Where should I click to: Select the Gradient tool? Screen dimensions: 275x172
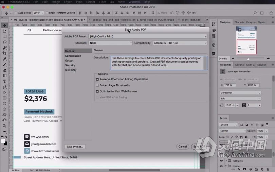click(4, 76)
